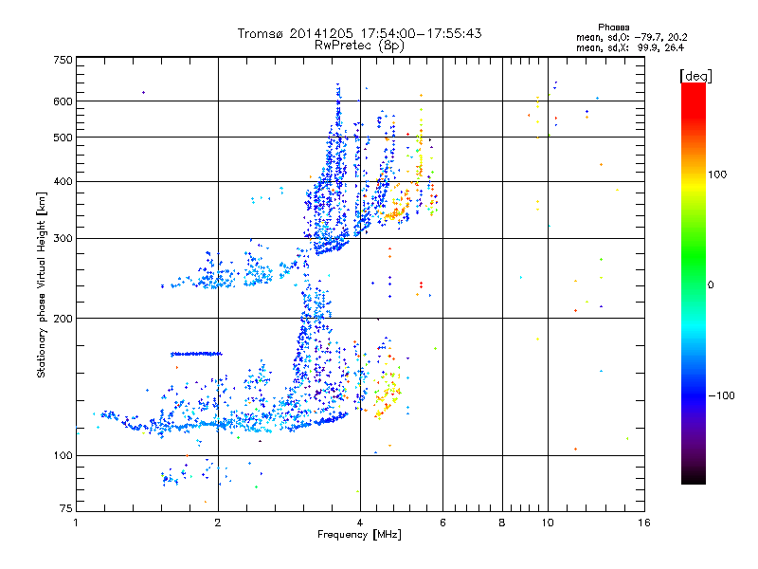Click the x-axis tick label '2'

click(x=218, y=523)
